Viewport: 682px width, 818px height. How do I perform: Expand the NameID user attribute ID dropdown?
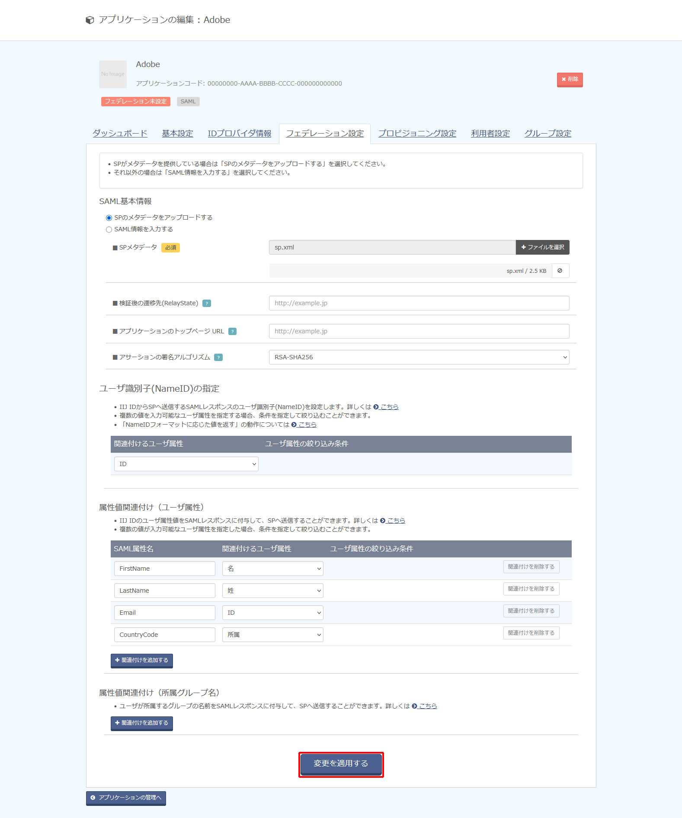(186, 464)
